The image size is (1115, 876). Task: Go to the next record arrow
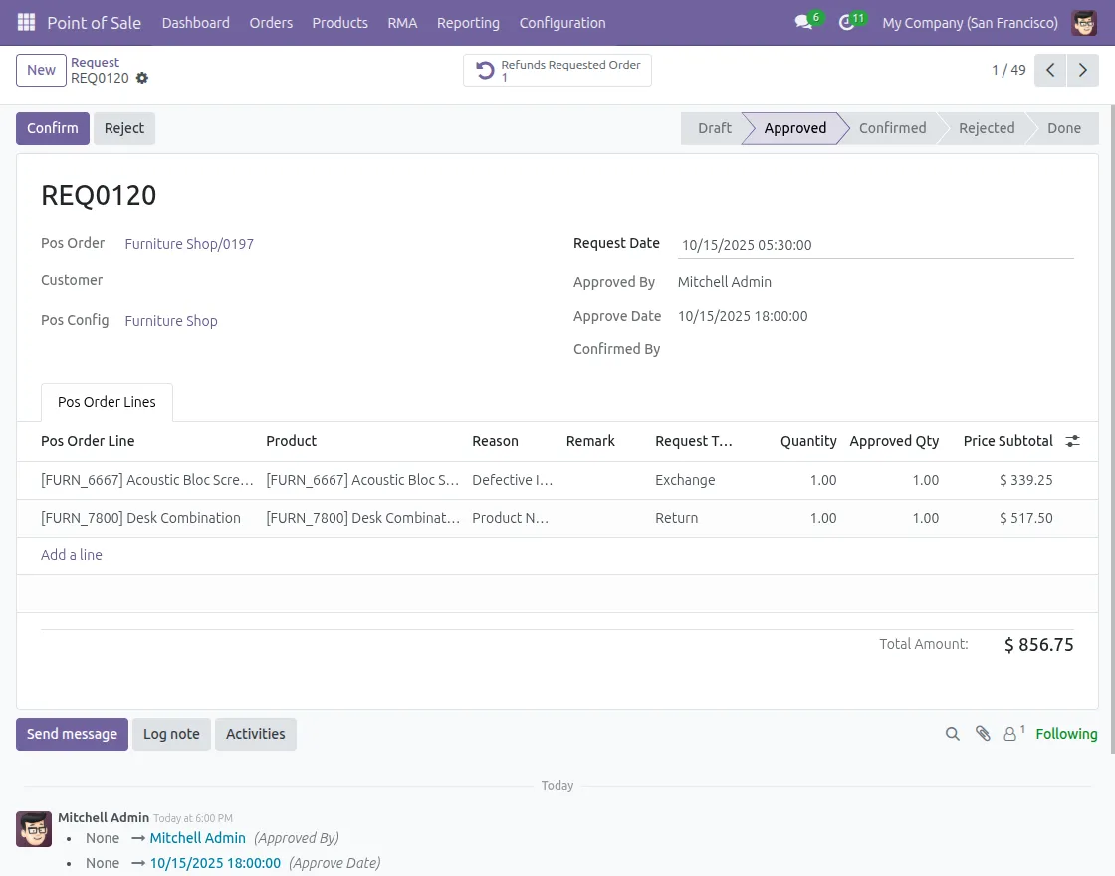tap(1083, 71)
